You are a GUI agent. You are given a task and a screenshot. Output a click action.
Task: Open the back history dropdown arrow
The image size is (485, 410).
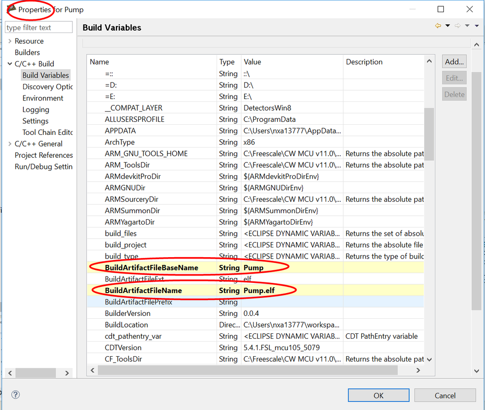[448, 26]
